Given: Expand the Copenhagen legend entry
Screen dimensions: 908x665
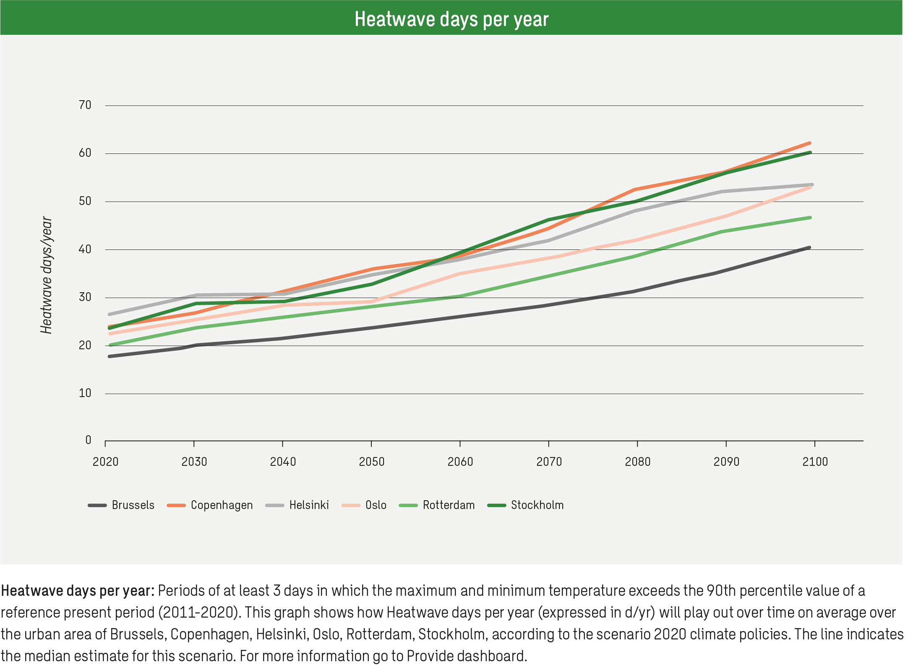Looking at the screenshot, I should pyautogui.click(x=221, y=505).
